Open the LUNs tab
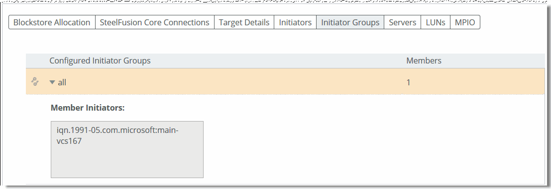Screen dimensions: 551x189 436,22
